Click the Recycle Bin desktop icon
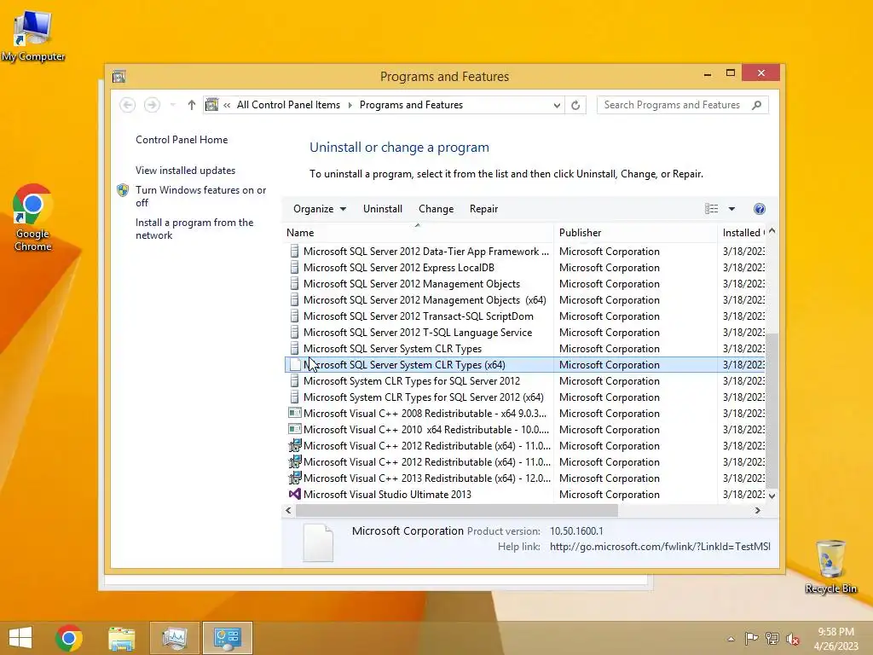Image resolution: width=873 pixels, height=655 pixels. click(x=830, y=566)
